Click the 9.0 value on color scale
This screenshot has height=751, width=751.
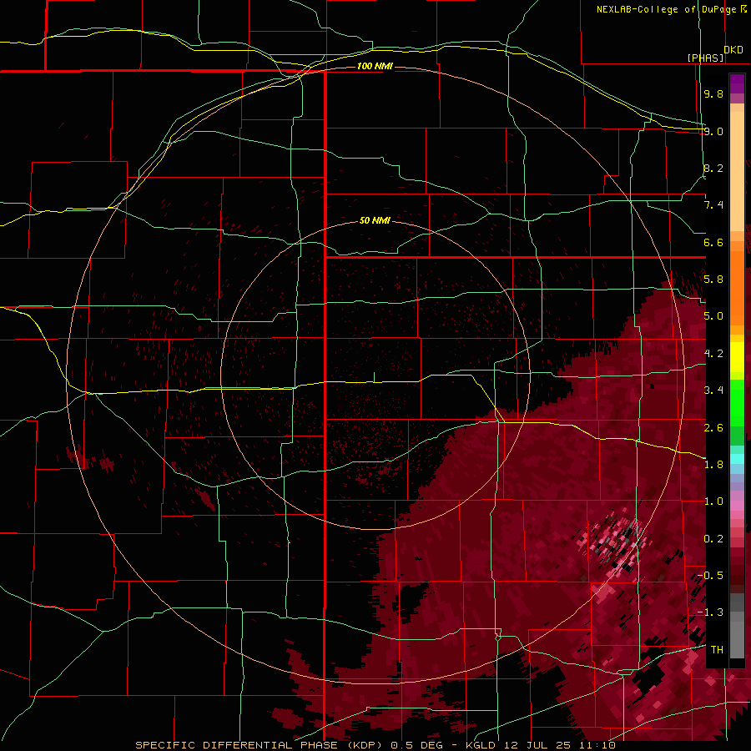[x=713, y=131]
